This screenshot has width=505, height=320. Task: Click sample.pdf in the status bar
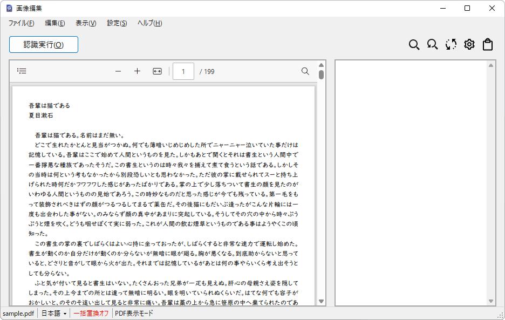[18, 313]
